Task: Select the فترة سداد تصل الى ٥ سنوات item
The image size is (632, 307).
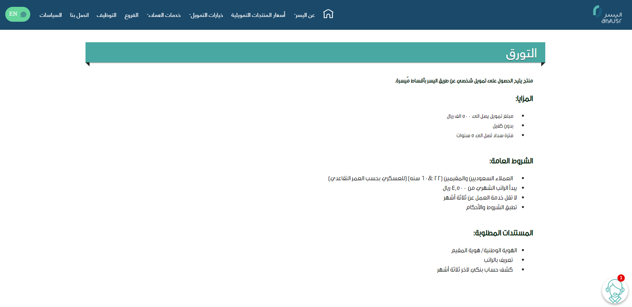Action: point(485,136)
